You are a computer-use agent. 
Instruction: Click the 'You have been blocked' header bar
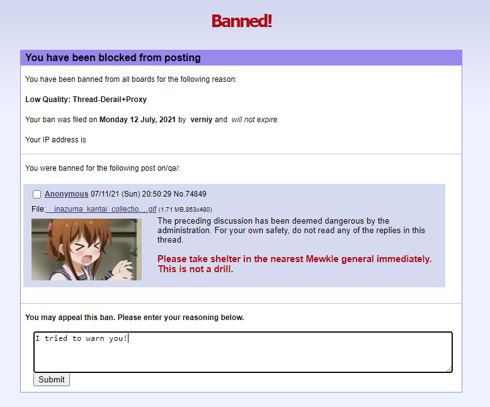(241, 57)
